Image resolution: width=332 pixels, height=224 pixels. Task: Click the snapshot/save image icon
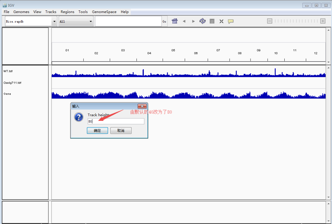tap(212, 21)
